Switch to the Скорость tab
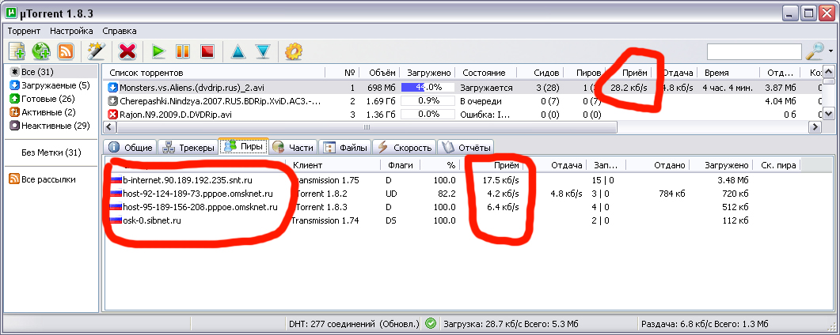Viewport: 840px width, 335px height. (405, 148)
